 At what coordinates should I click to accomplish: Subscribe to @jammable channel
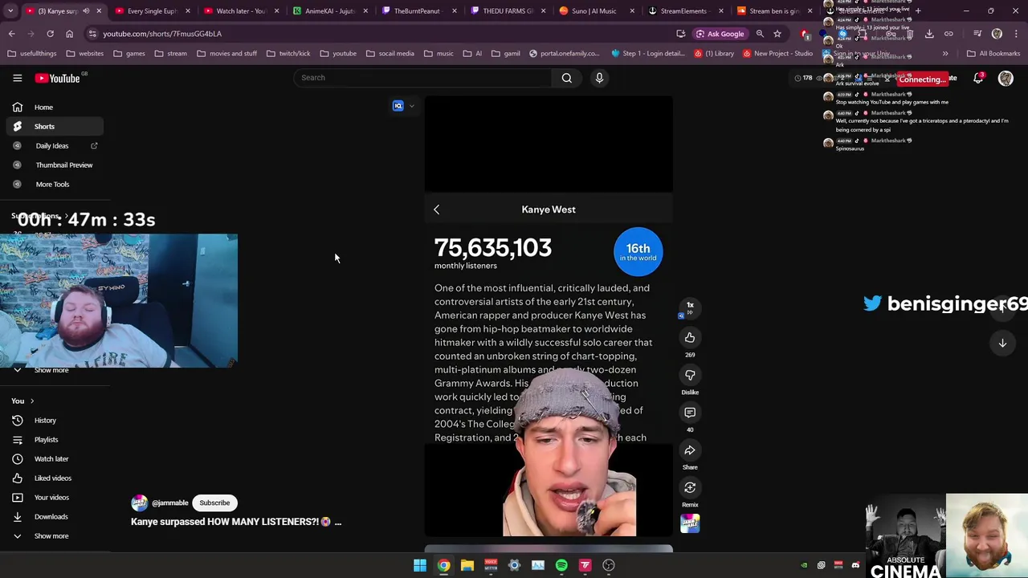[214, 503]
